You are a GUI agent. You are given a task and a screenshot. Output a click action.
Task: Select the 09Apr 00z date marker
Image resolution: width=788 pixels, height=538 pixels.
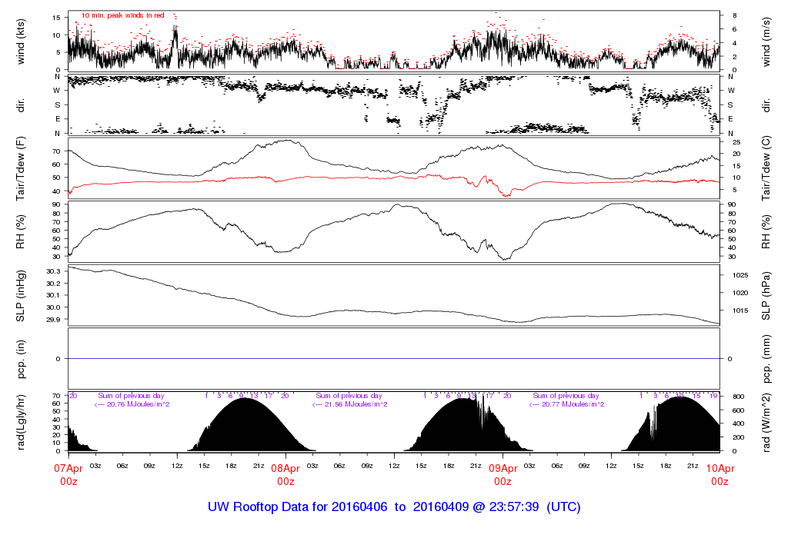503,474
